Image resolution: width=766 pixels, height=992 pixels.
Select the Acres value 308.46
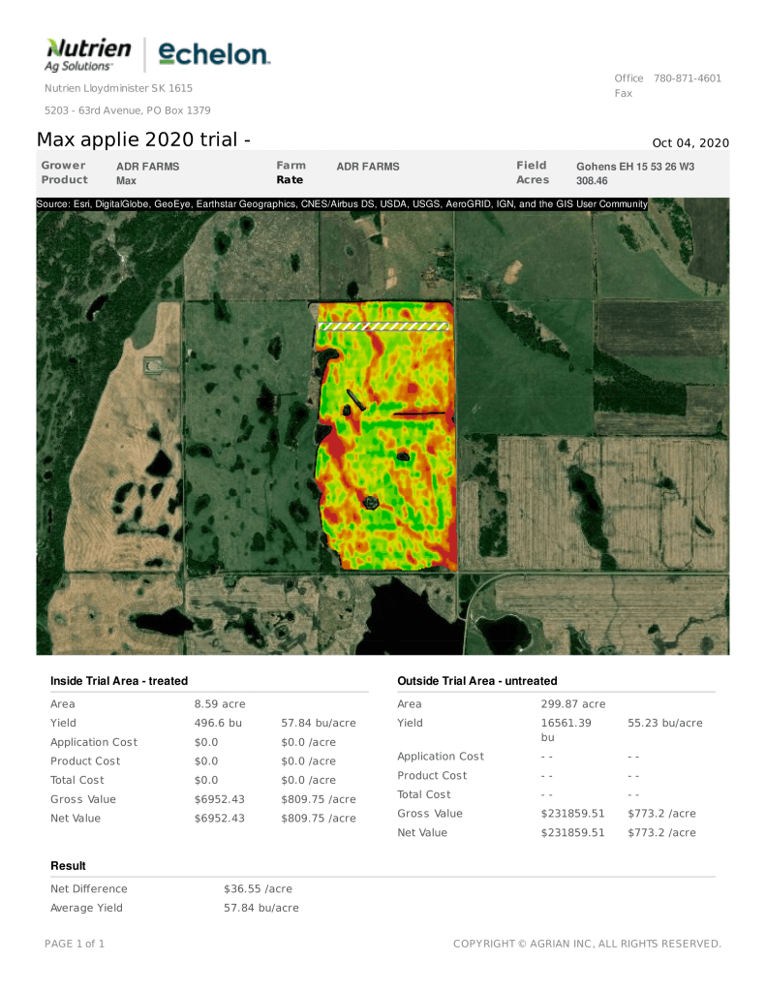[592, 181]
